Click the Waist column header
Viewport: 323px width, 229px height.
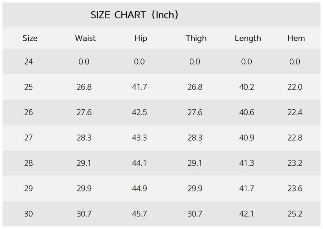coord(85,39)
